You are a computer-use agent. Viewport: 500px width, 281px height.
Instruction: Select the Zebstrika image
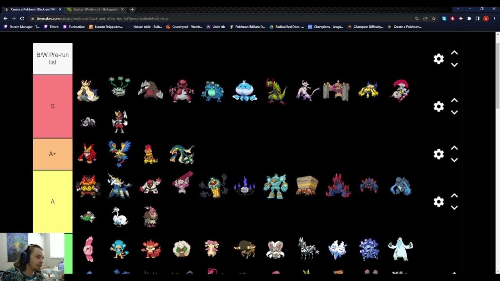308,249
